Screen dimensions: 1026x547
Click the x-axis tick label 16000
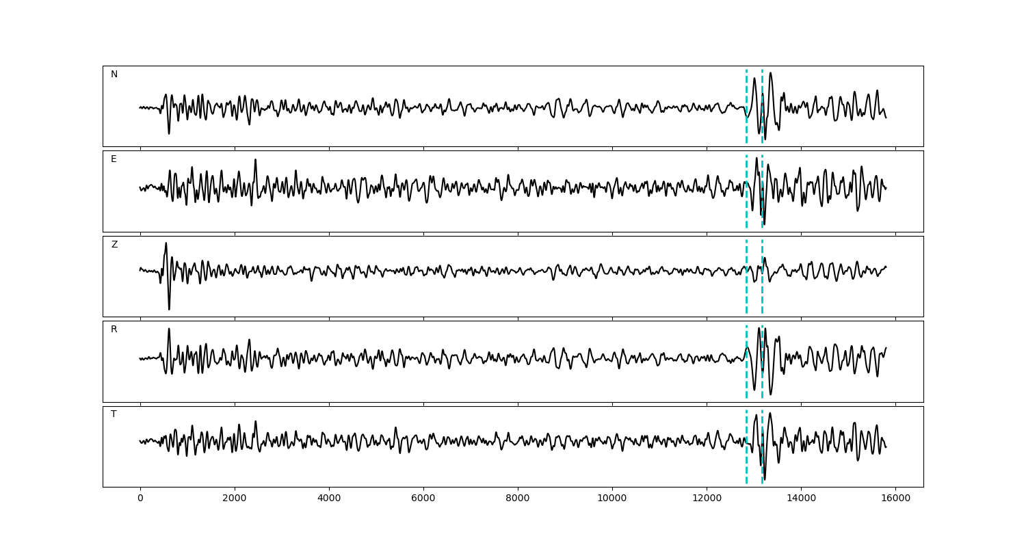click(x=895, y=498)
